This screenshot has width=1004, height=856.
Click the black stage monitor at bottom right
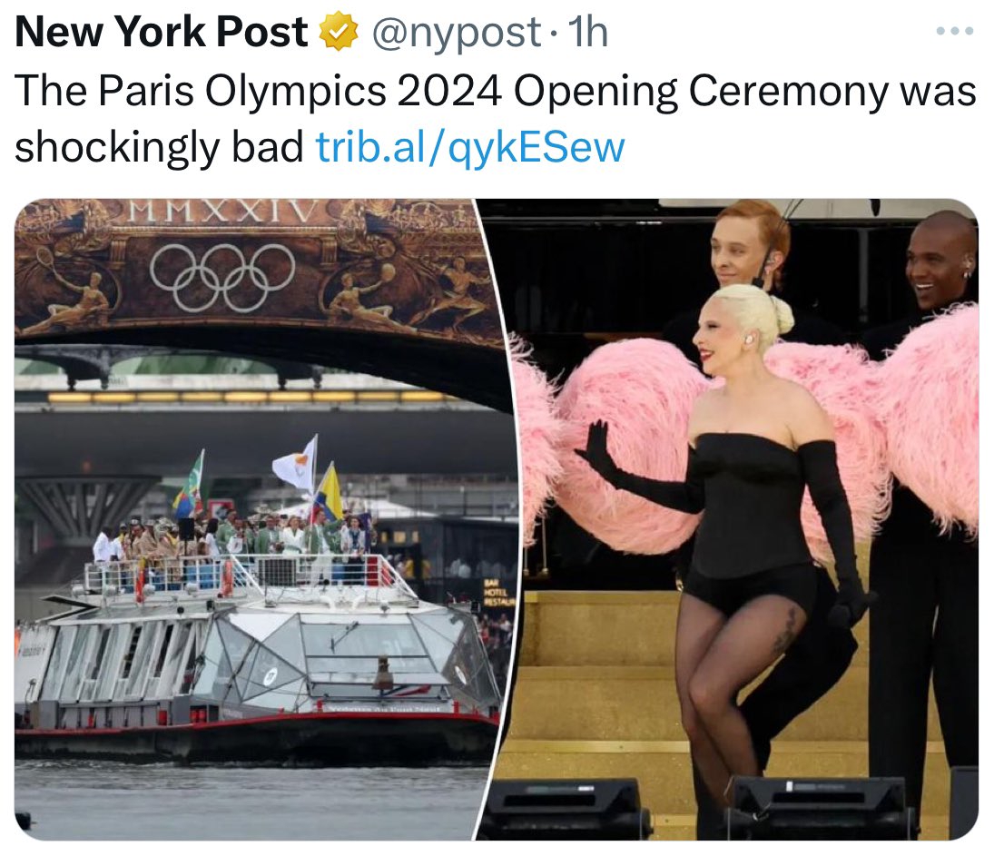[x=821, y=807]
